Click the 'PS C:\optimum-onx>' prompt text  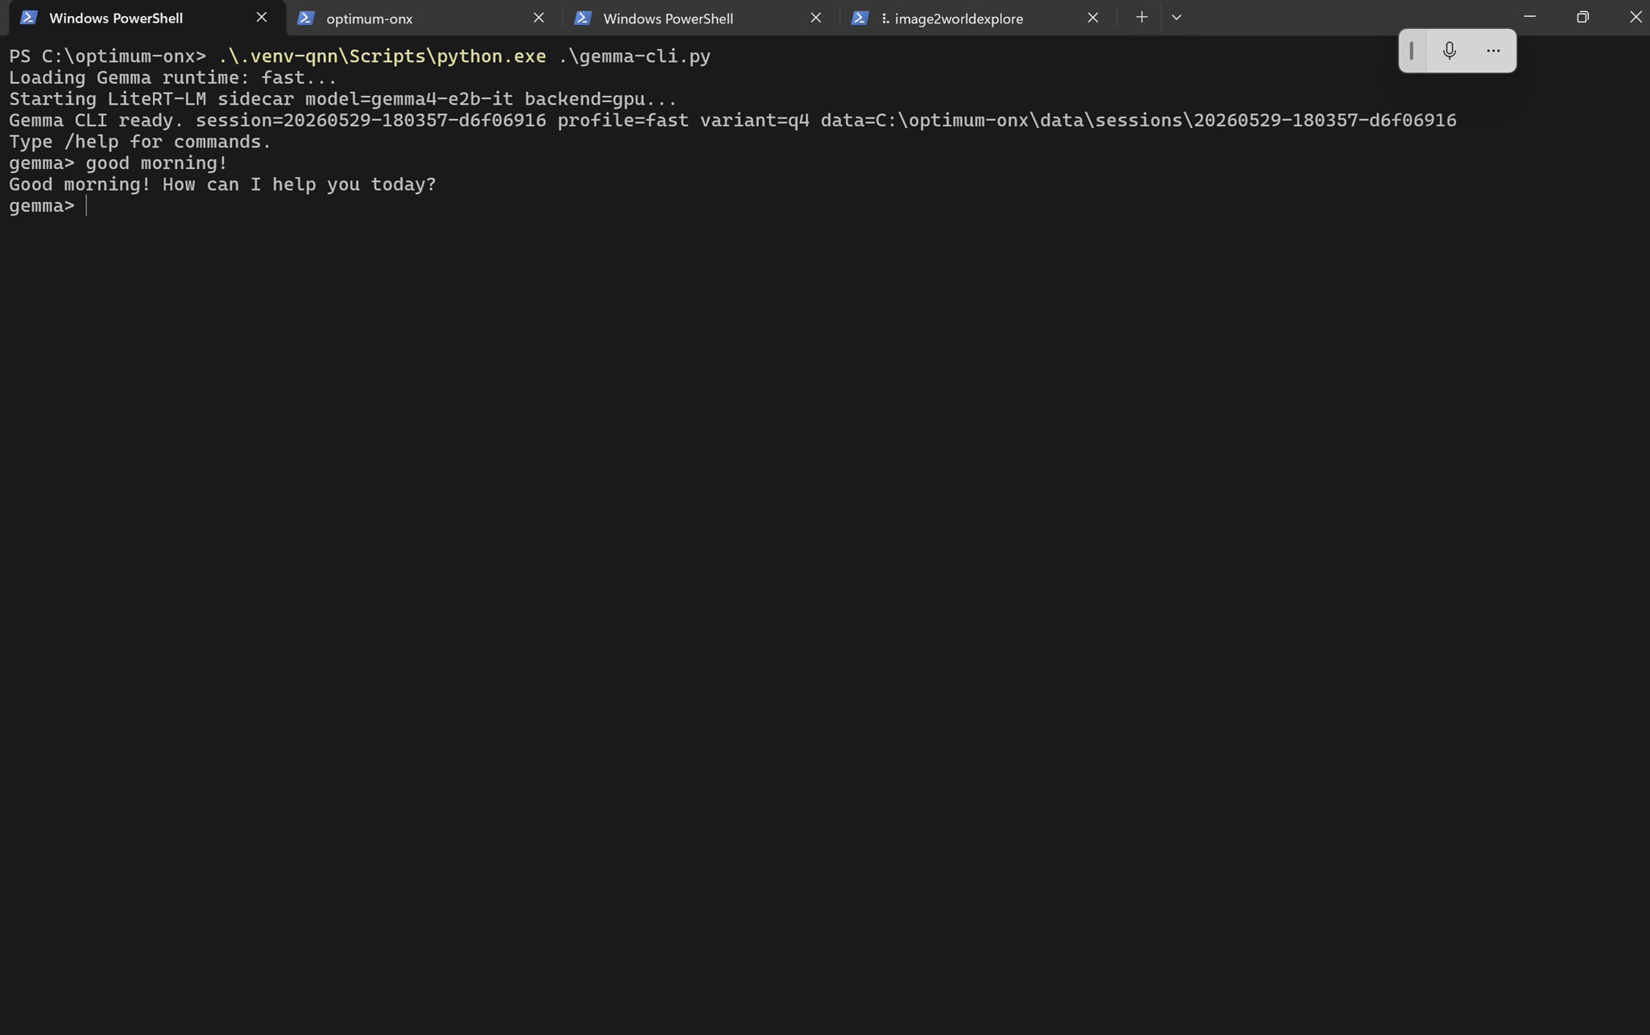tap(107, 56)
